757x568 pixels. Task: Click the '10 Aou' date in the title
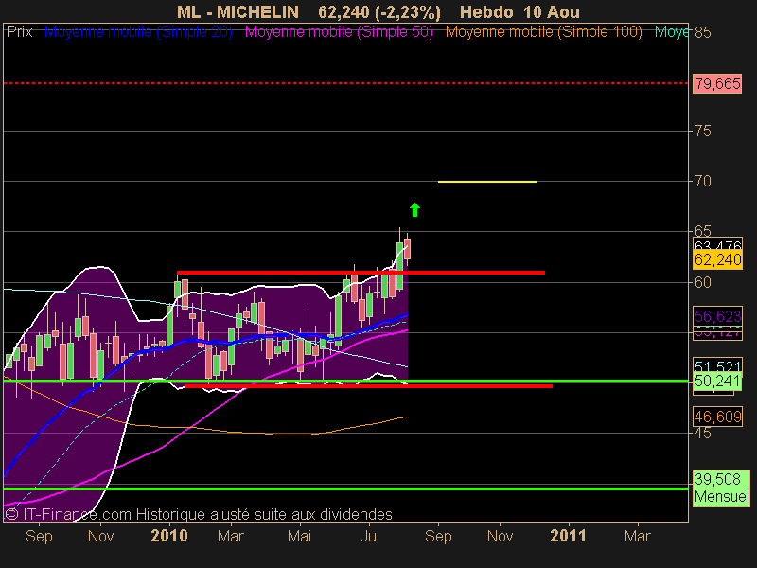[x=552, y=11]
